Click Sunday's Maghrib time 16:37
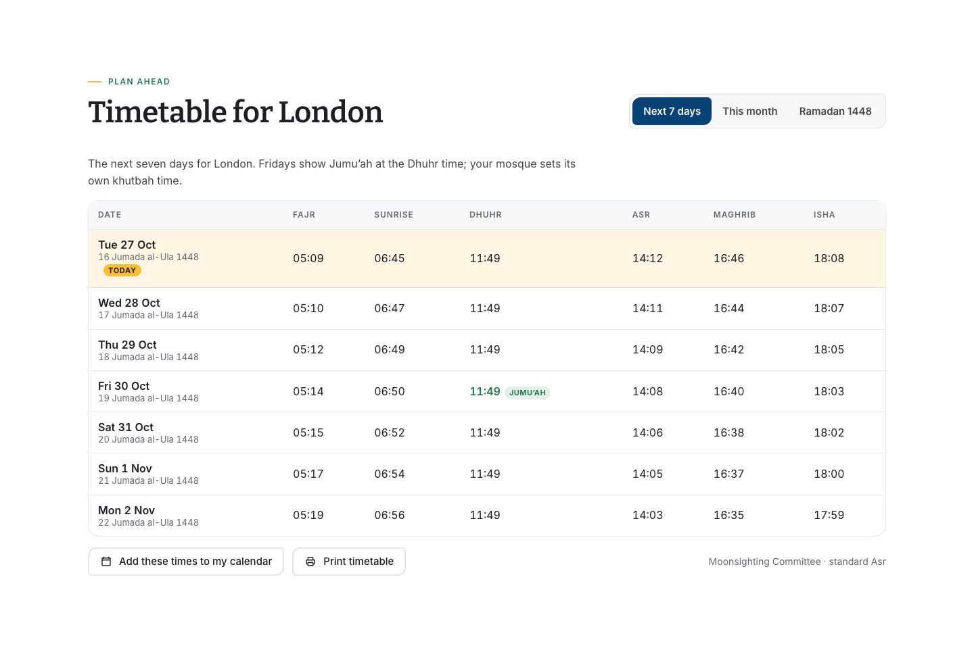The image size is (974, 646). (728, 474)
